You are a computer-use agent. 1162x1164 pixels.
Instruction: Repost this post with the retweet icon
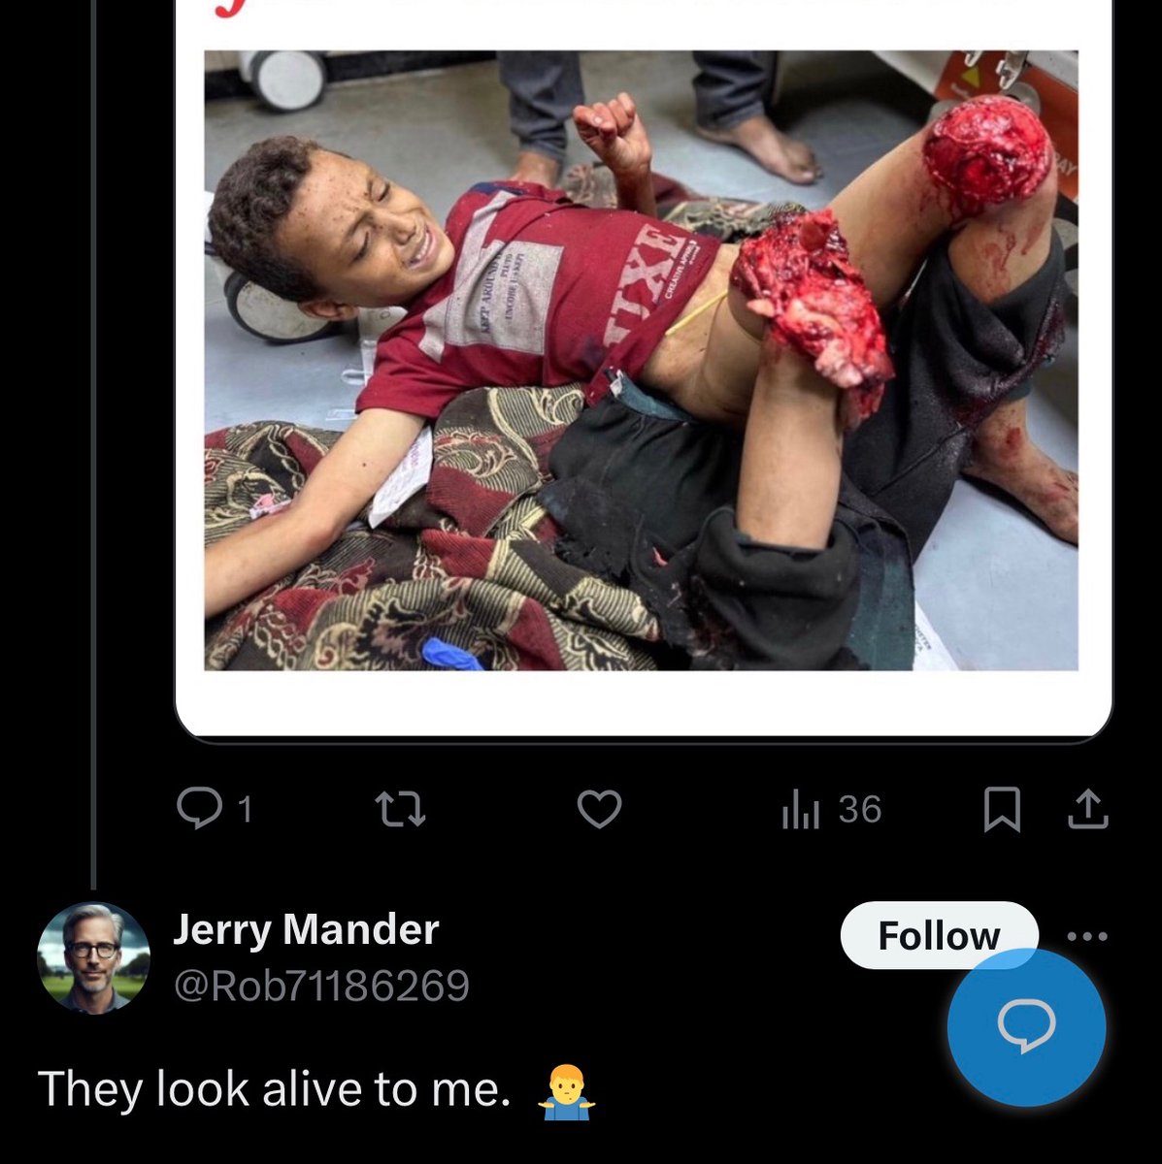(x=401, y=808)
